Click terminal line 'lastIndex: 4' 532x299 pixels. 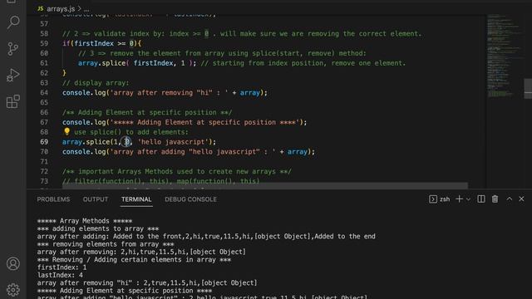(x=60, y=275)
